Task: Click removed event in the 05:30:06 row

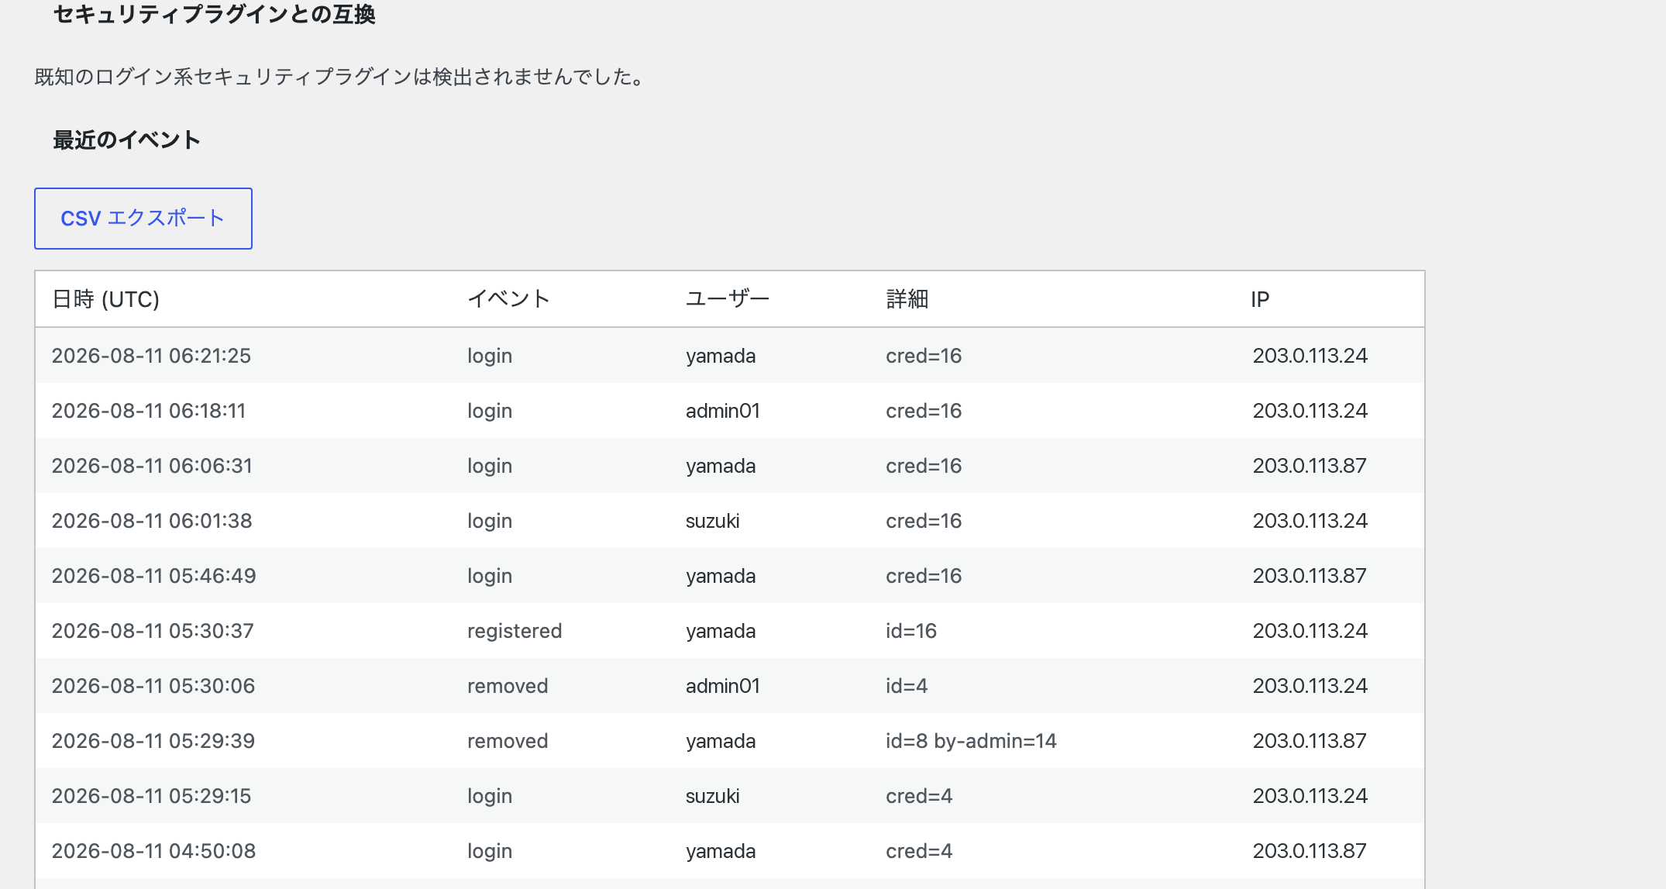Action: 508,686
